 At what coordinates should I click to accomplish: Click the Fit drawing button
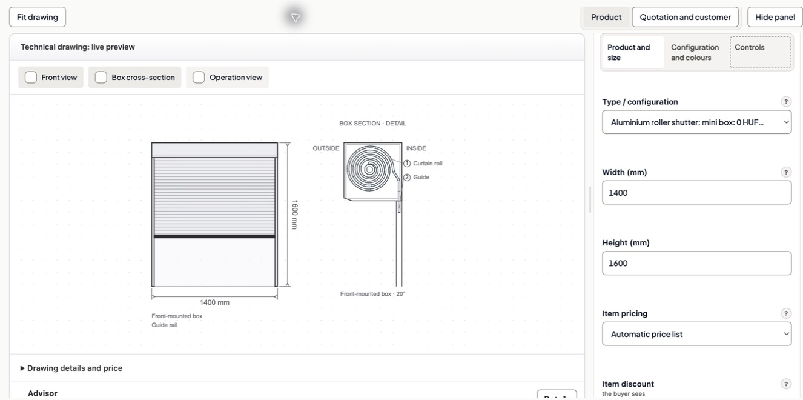pos(38,17)
